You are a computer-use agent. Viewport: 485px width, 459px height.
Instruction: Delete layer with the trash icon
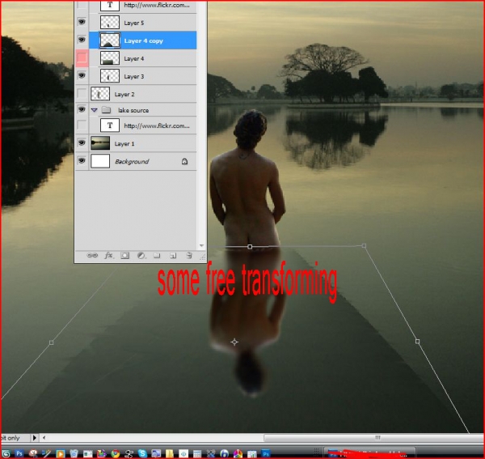189,256
